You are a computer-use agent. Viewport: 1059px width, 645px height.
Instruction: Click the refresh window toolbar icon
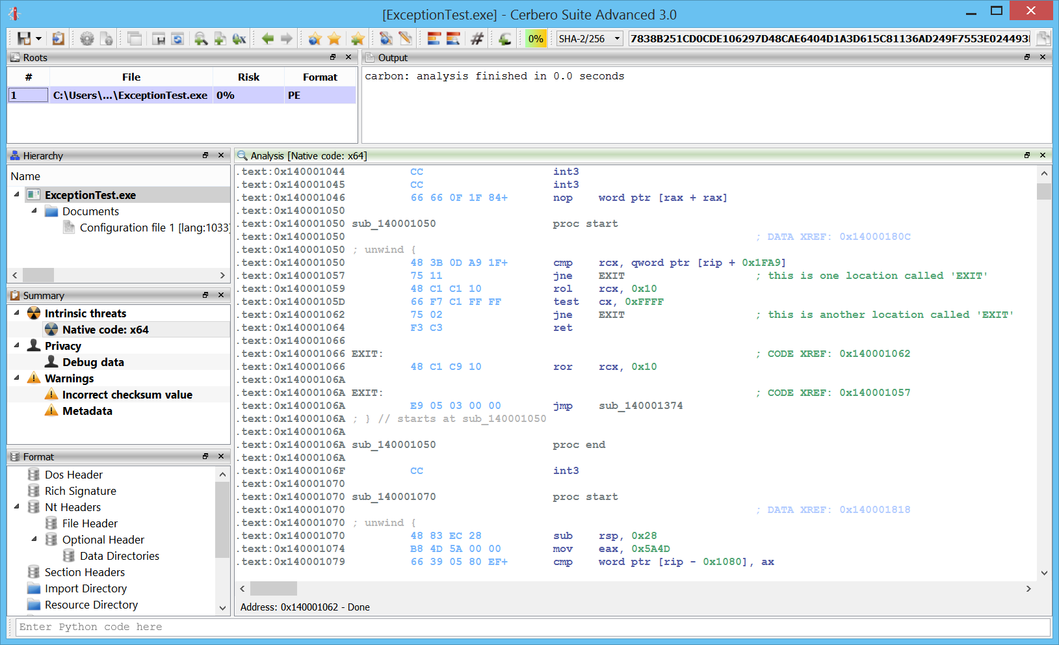click(x=177, y=38)
